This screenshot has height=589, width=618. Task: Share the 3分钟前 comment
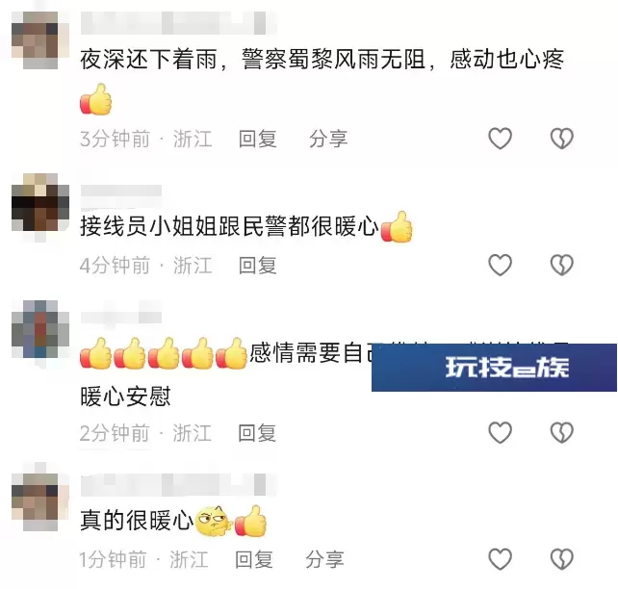tap(328, 140)
